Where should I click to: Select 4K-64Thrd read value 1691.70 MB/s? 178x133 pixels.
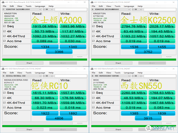(x=44, y=103)
